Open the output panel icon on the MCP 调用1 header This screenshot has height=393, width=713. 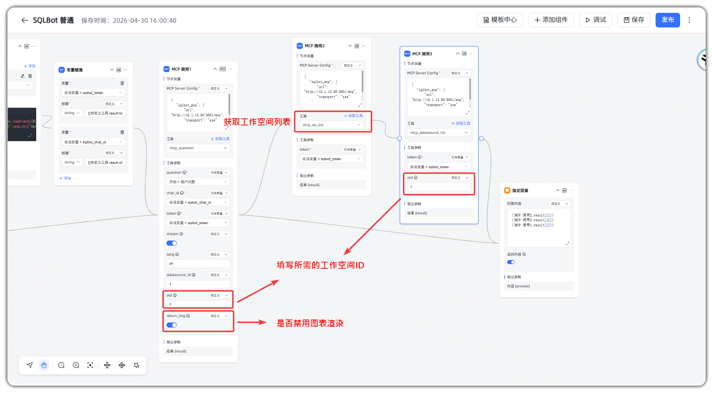click(223, 69)
